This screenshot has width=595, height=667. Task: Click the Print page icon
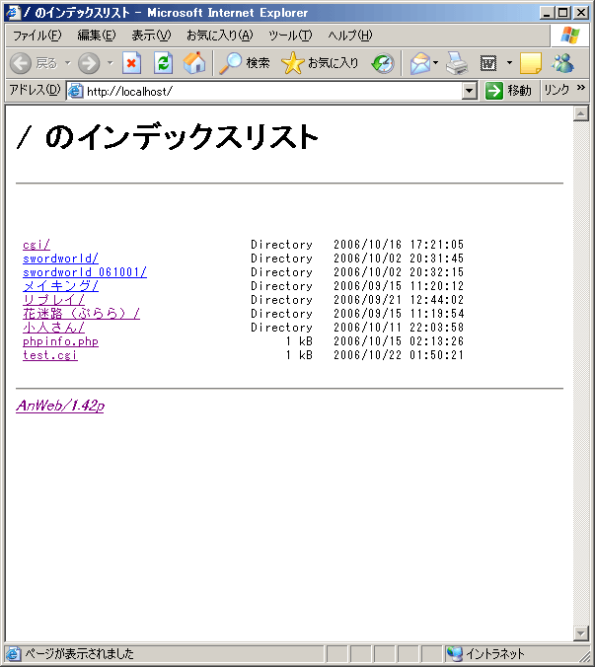click(x=455, y=63)
